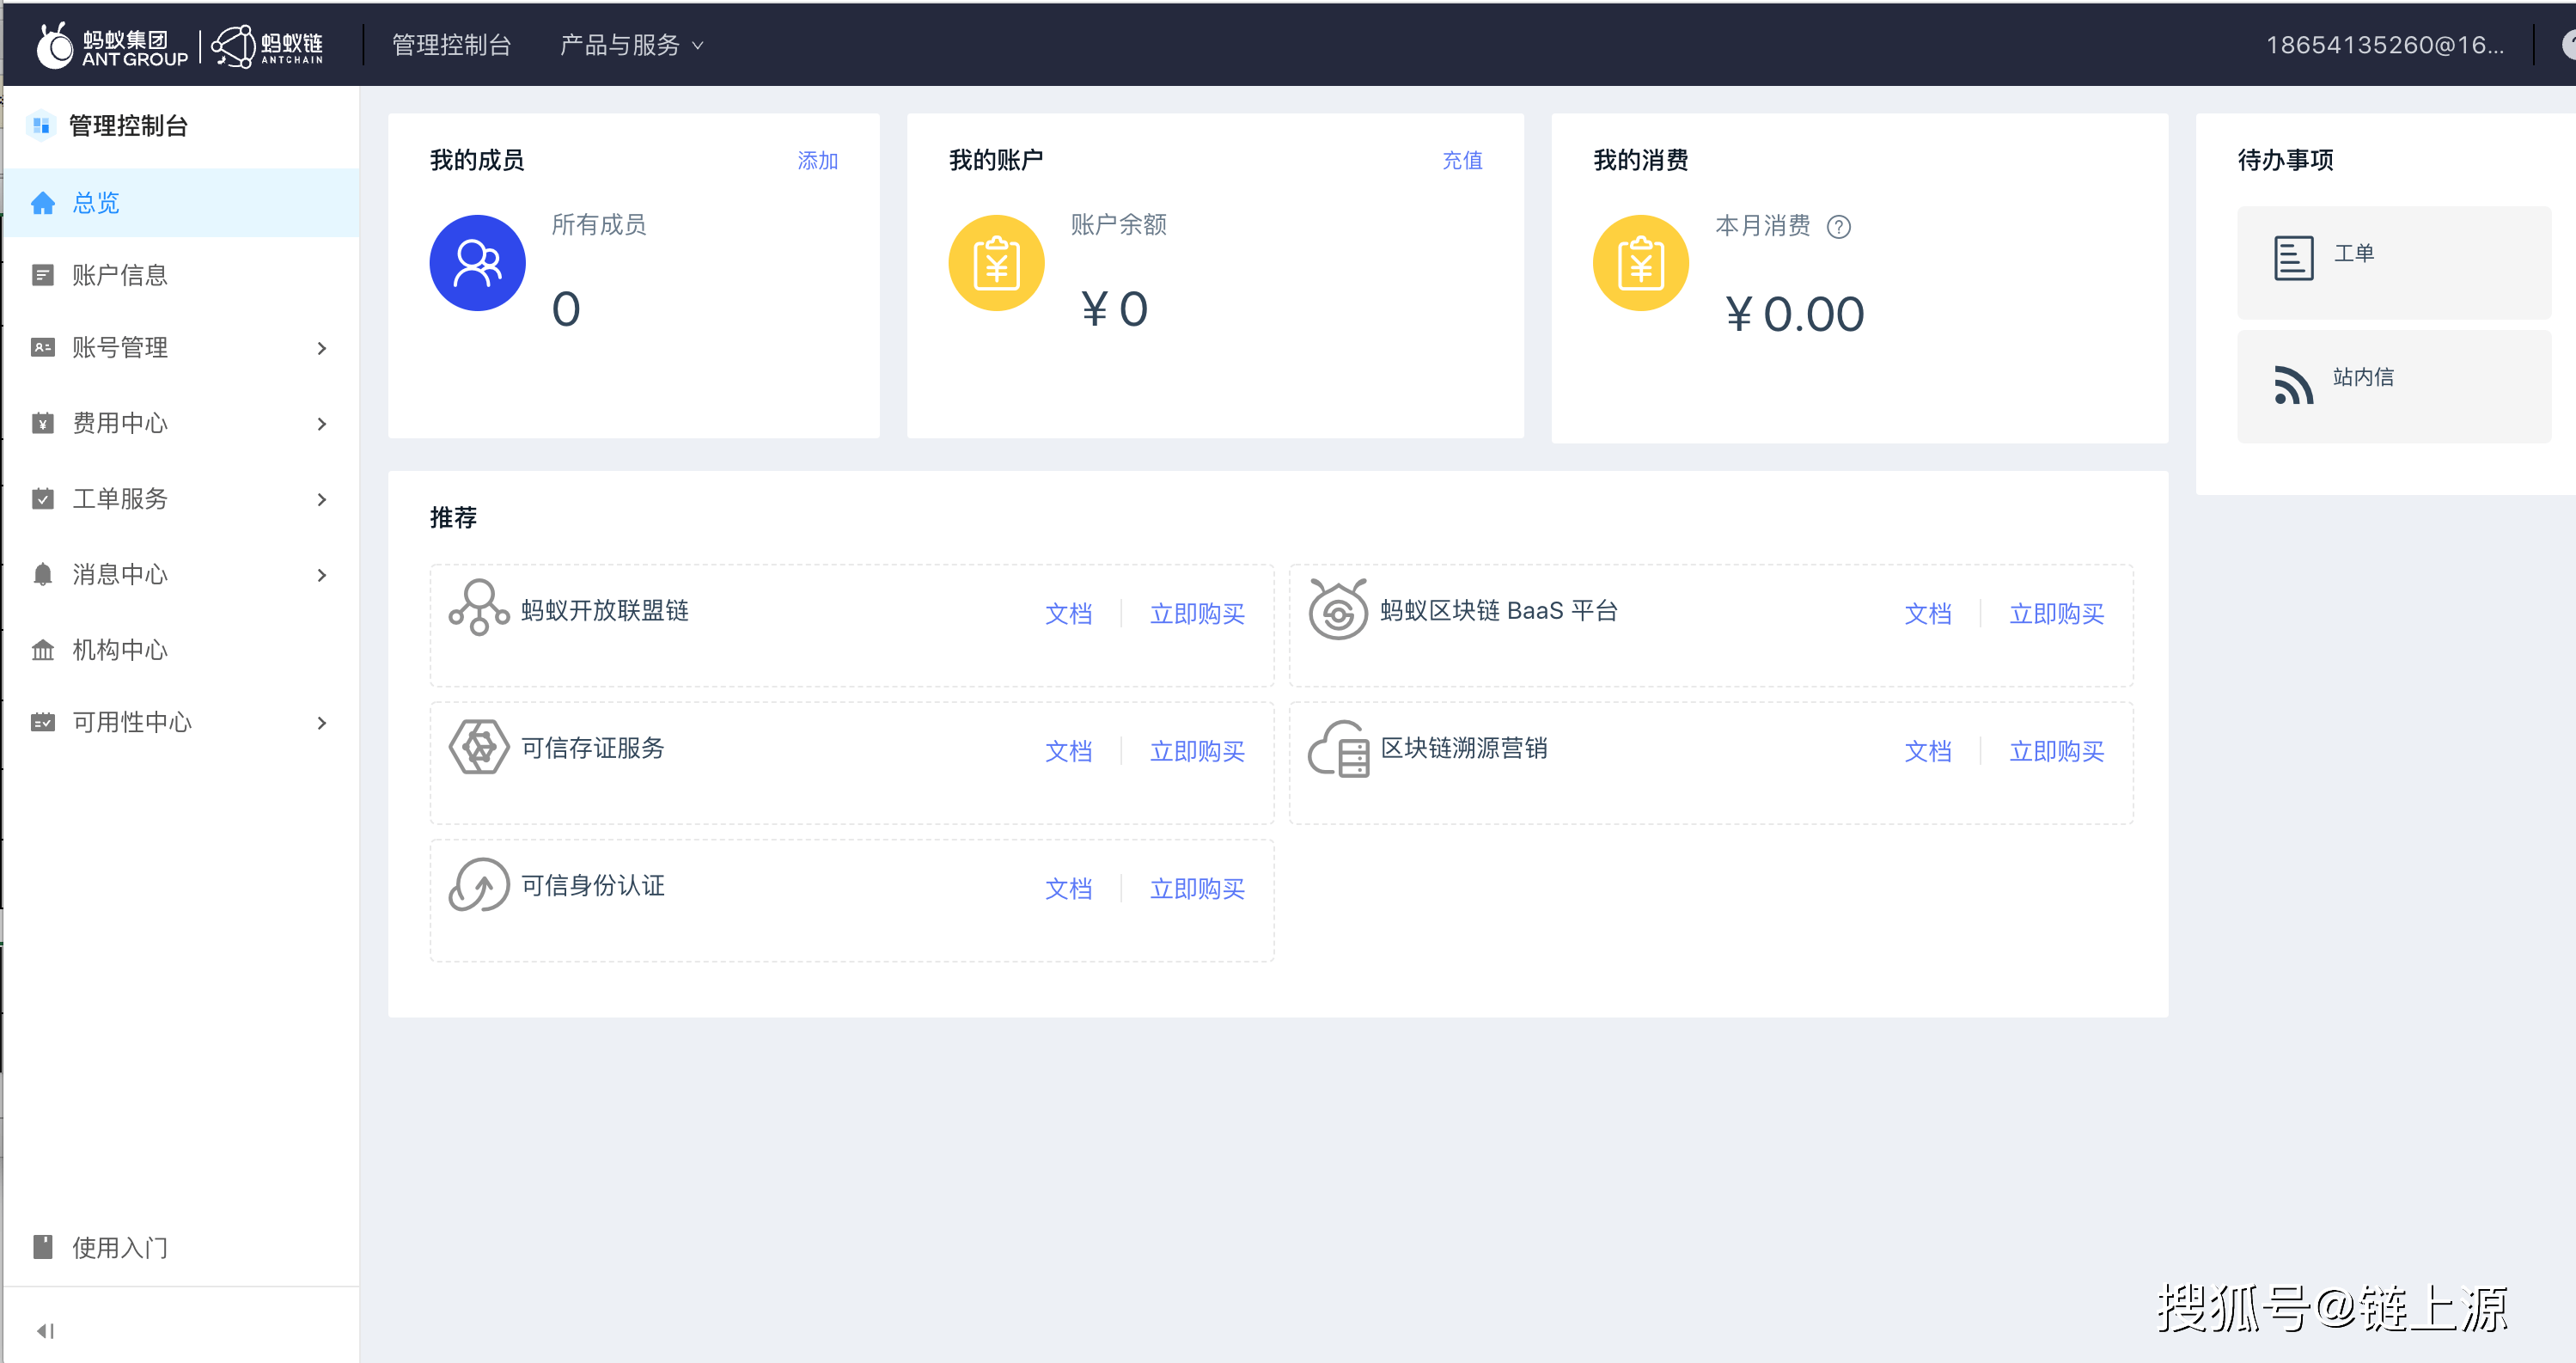The image size is (2576, 1363).
Task: Click the help question mark beside 本月消费
Action: (x=1838, y=227)
